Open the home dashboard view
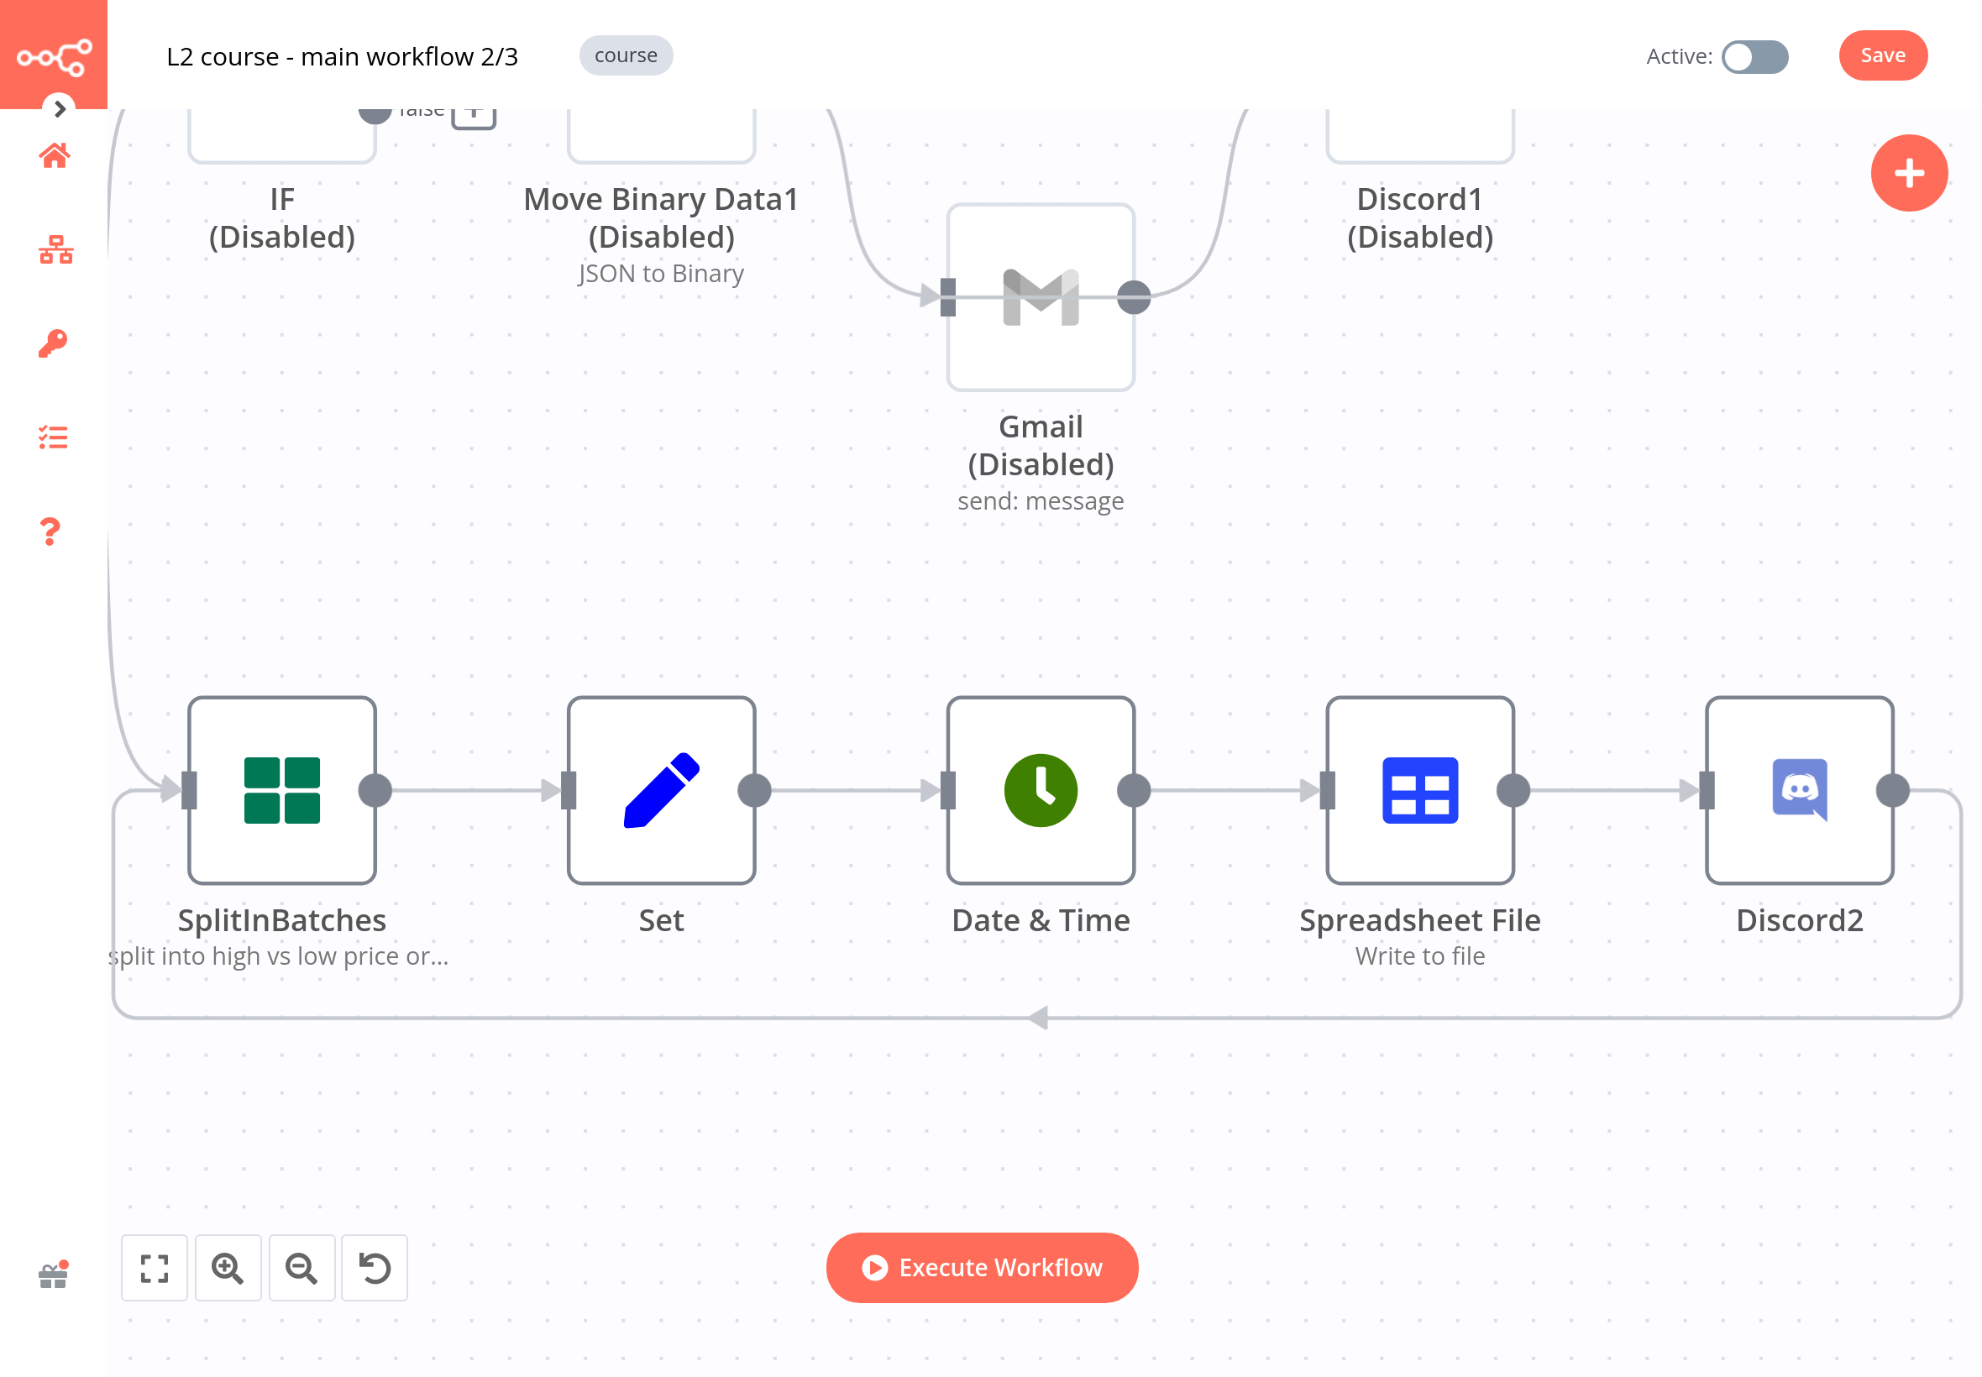This screenshot has height=1377, width=1982. [x=55, y=155]
